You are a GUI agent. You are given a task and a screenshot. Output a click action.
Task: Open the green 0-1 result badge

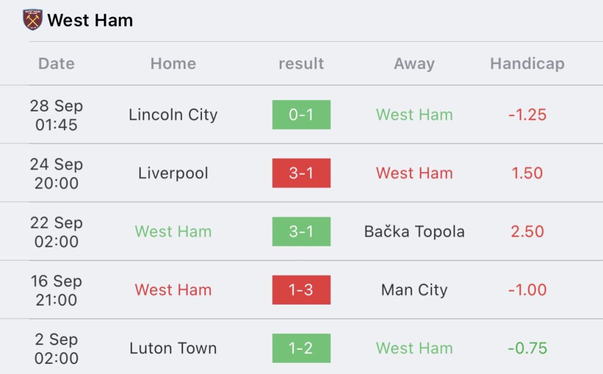coord(301,115)
